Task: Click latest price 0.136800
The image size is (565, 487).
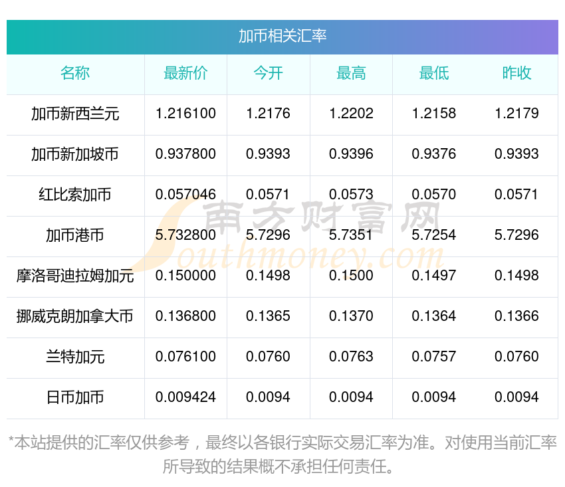Action: 185,316
